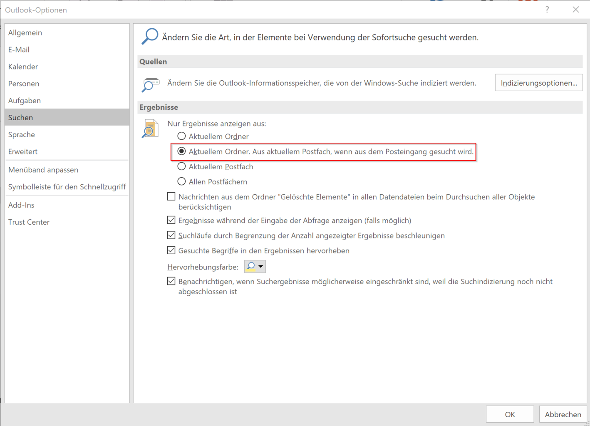Confirm with the OK button
Image resolution: width=590 pixels, height=426 pixels.
510,414
